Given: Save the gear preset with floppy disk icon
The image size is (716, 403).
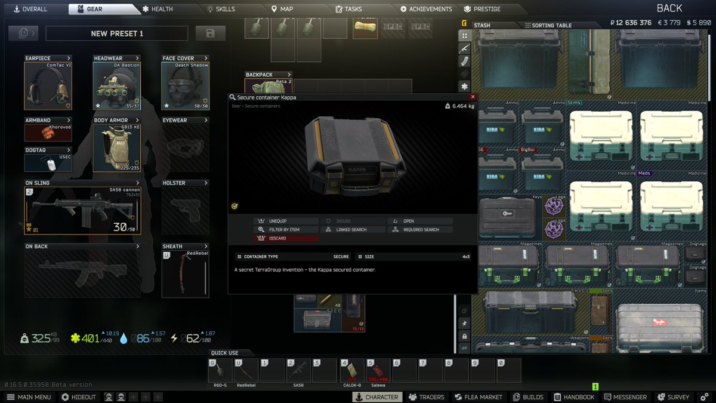Looking at the screenshot, I should [x=211, y=33].
